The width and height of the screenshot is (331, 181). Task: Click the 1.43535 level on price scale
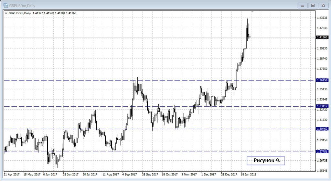pos(323,18)
